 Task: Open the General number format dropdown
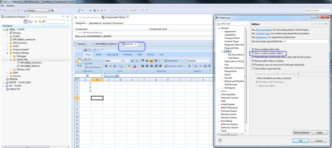pyautogui.click(x=209, y=61)
